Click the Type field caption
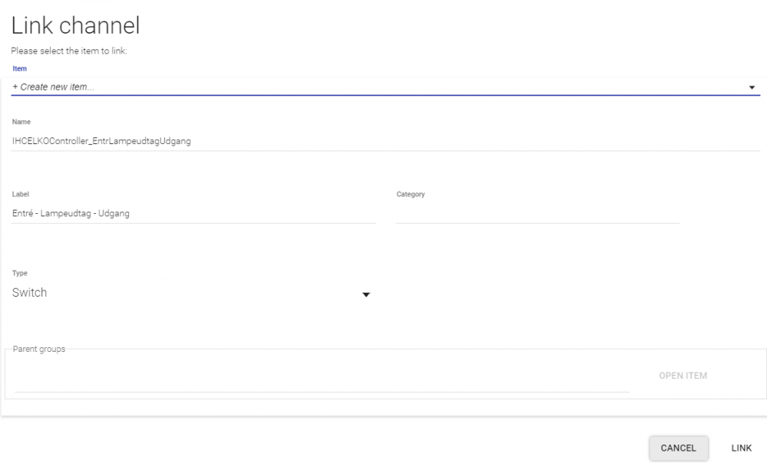Screen dimensions: 767x463 pos(20,274)
